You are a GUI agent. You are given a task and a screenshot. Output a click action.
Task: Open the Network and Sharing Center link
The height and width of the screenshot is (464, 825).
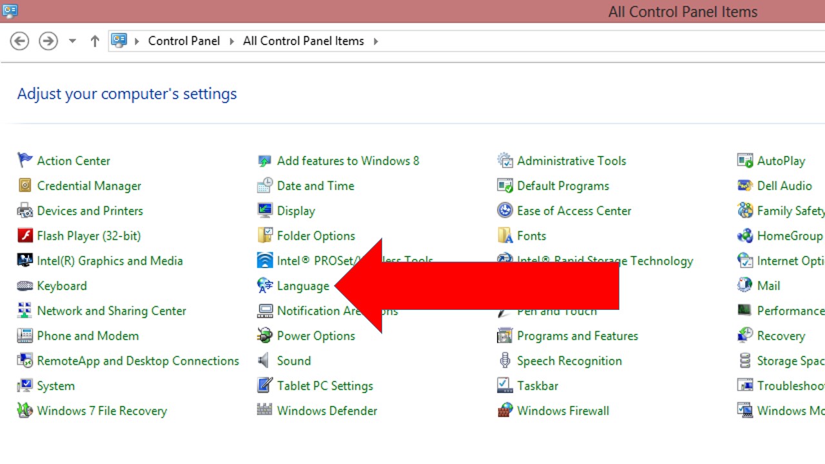click(112, 311)
